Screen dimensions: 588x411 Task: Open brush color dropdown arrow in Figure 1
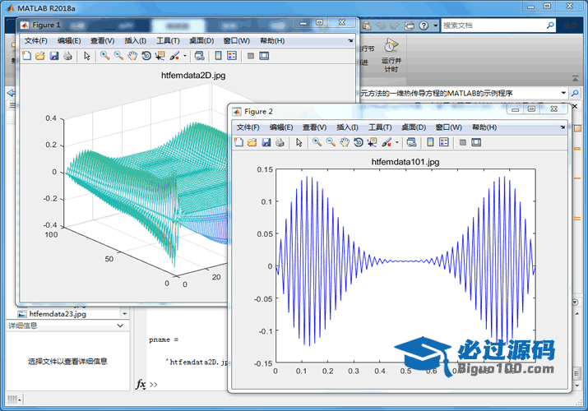click(185, 56)
